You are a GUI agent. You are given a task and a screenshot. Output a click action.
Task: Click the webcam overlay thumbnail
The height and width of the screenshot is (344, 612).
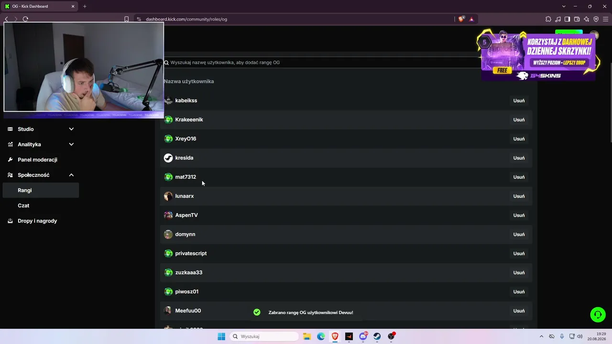click(84, 67)
